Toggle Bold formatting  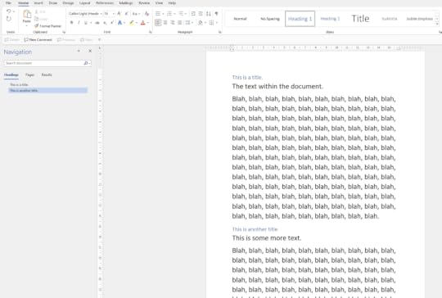tap(71, 23)
